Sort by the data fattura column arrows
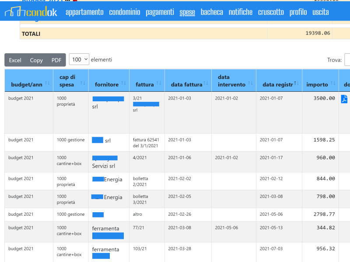Screen dimensions: 350x262 click(206, 83)
